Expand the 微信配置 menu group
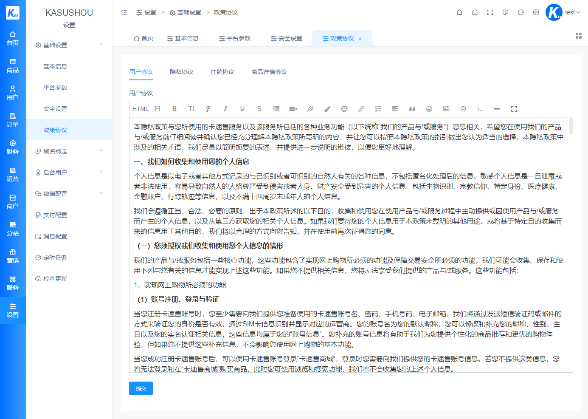This screenshot has height=419, width=588. point(69,193)
